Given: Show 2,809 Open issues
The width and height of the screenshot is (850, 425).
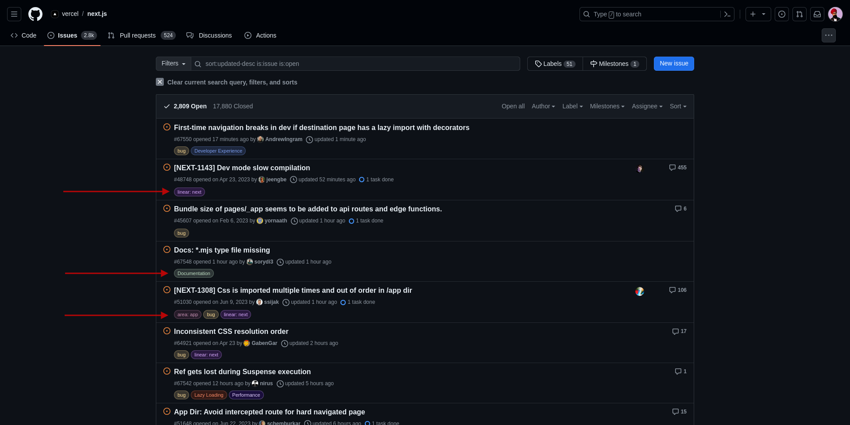Looking at the screenshot, I should [185, 106].
